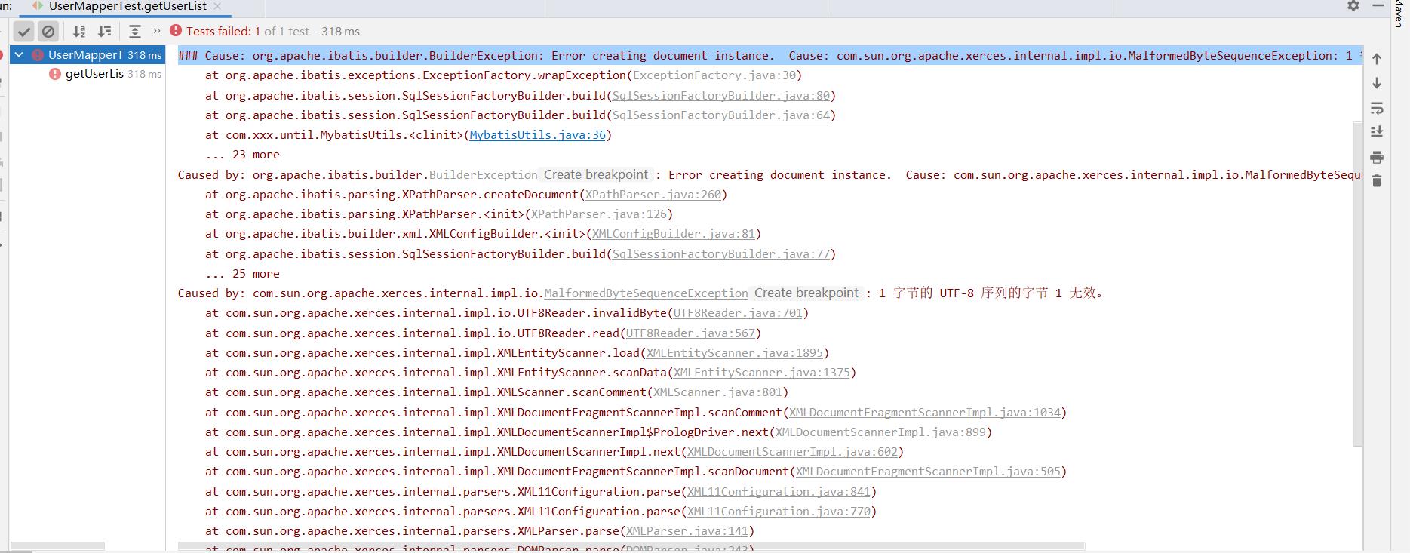This screenshot has height=553, width=1410.
Task: Open ExceptionFactory.java:30 link
Action: click(x=714, y=75)
